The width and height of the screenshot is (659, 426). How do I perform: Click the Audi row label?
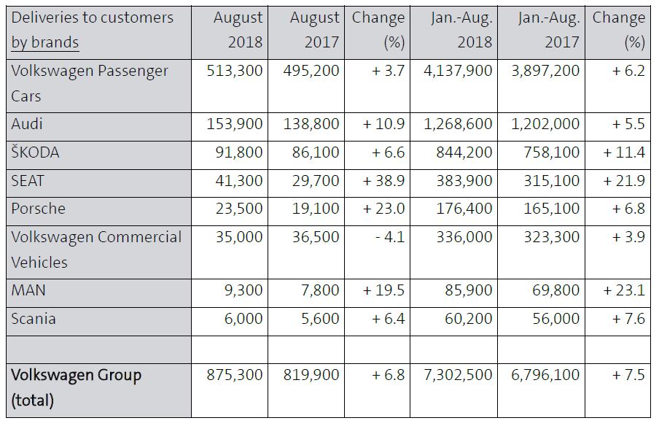(x=27, y=124)
